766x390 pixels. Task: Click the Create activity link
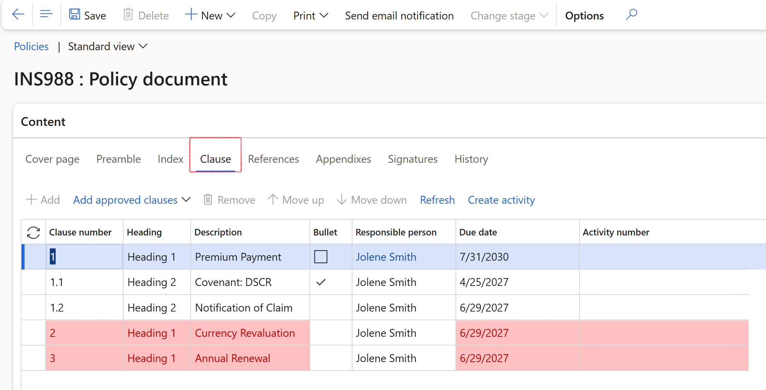[501, 200]
